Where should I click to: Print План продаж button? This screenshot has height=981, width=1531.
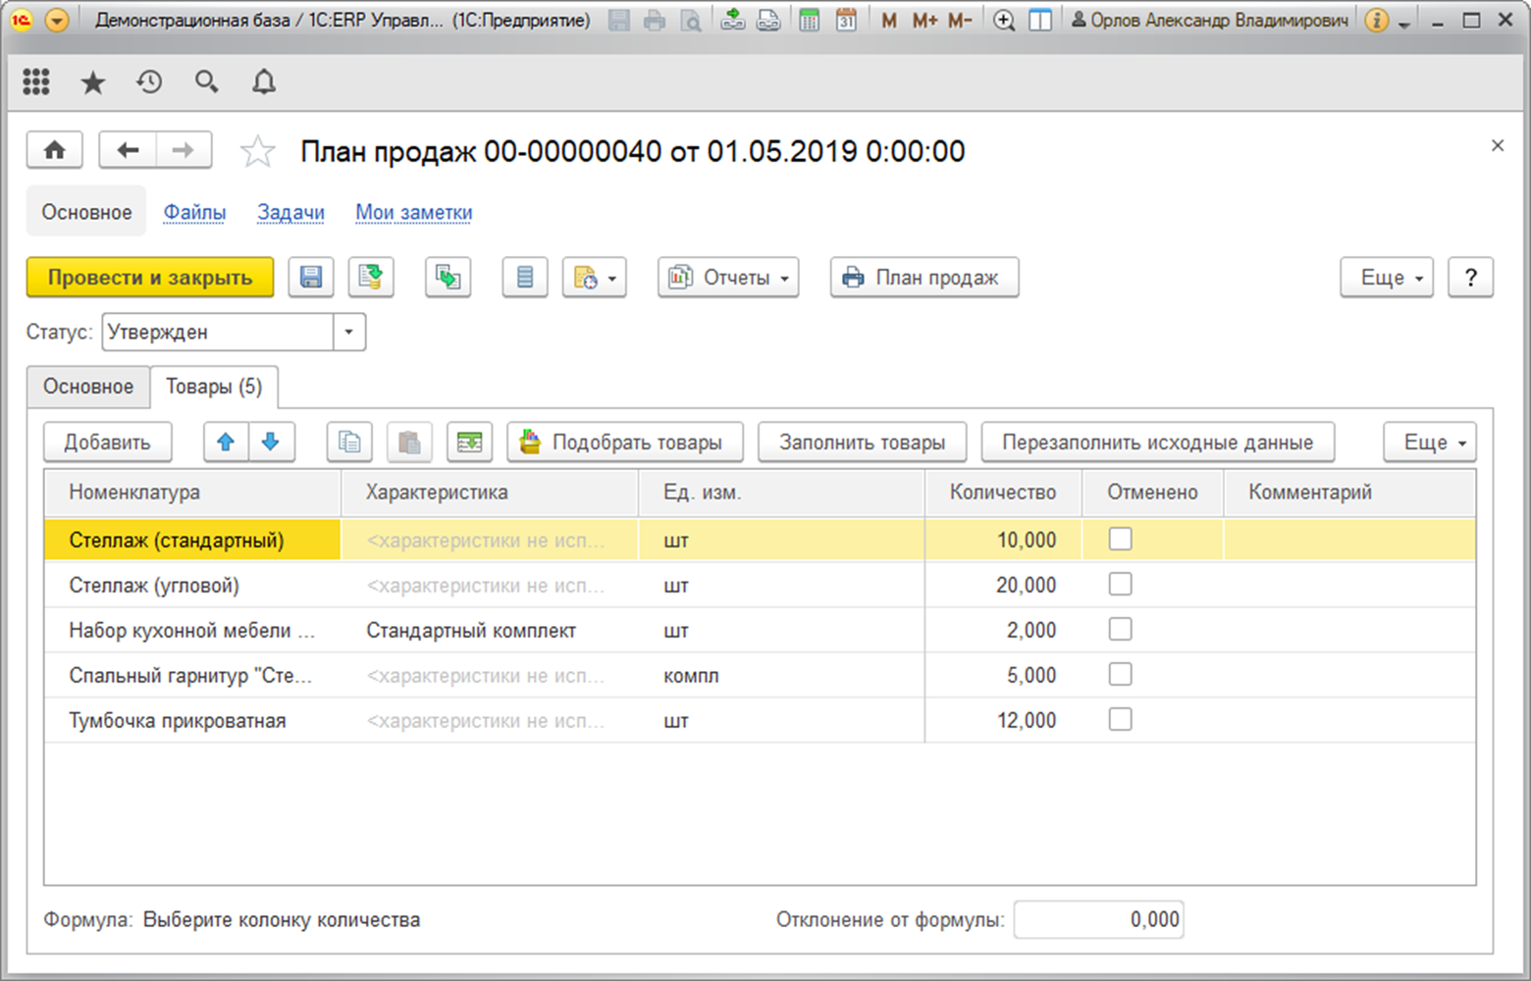point(924,278)
